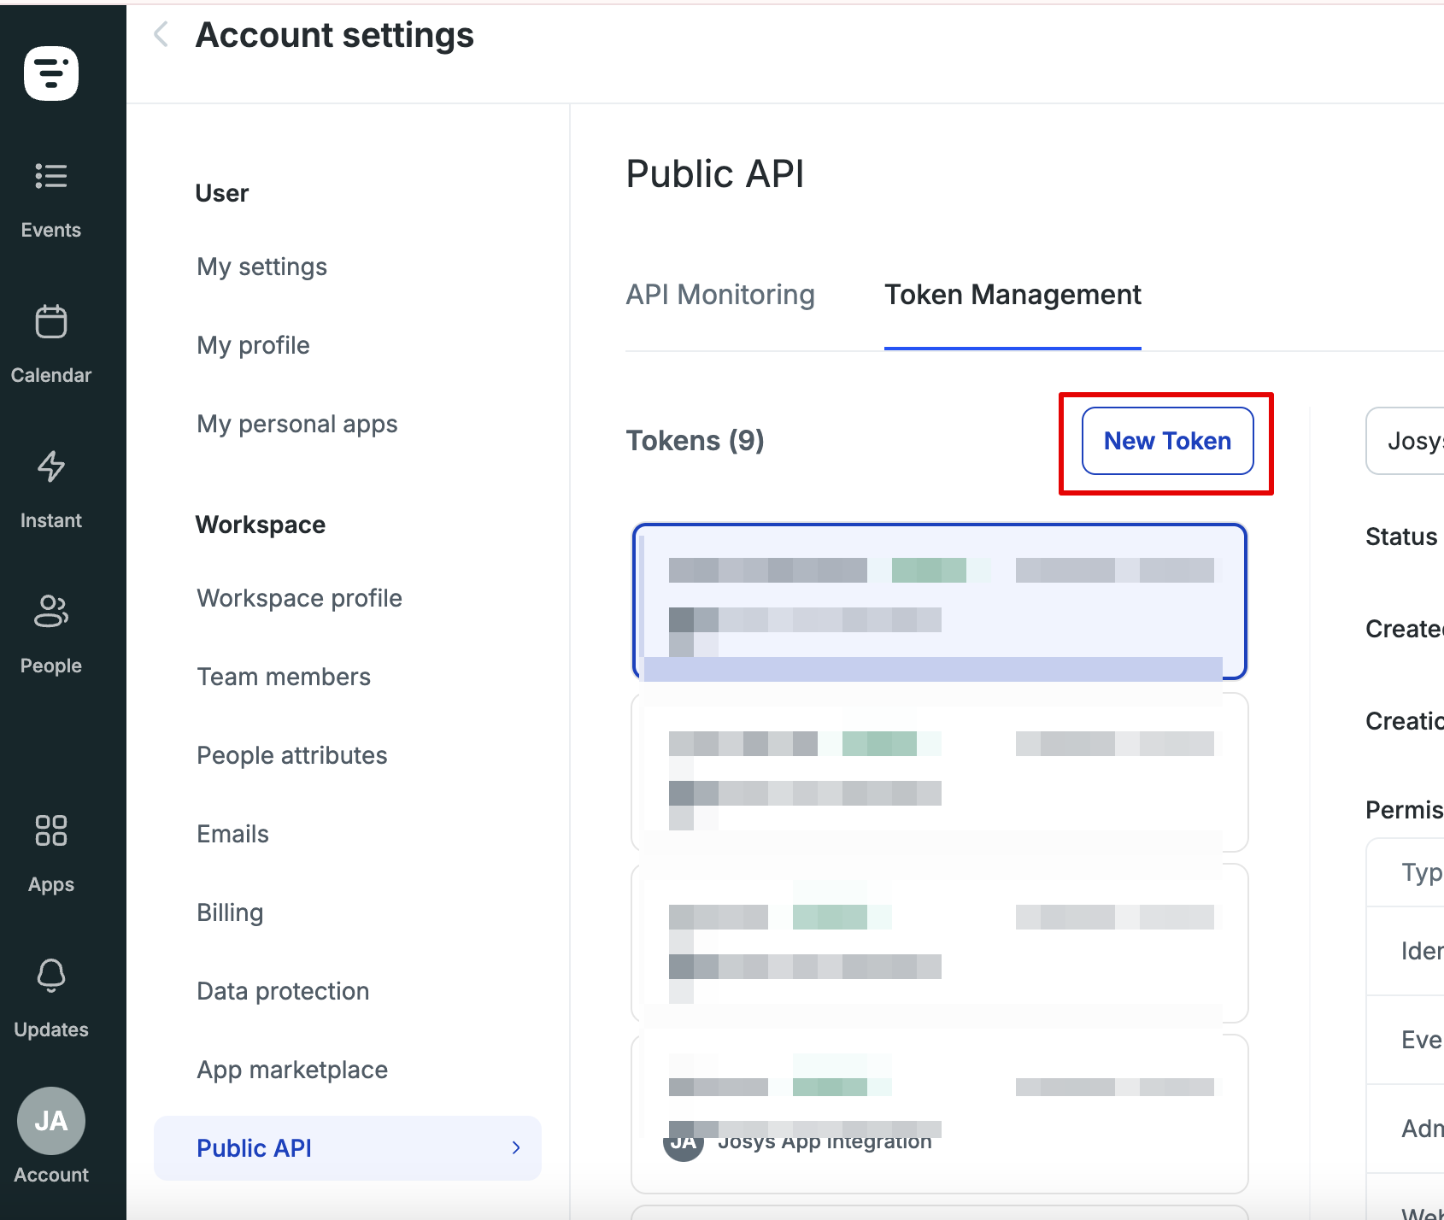This screenshot has height=1220, width=1444.
Task: Click the JA Account avatar
Action: (x=51, y=1121)
